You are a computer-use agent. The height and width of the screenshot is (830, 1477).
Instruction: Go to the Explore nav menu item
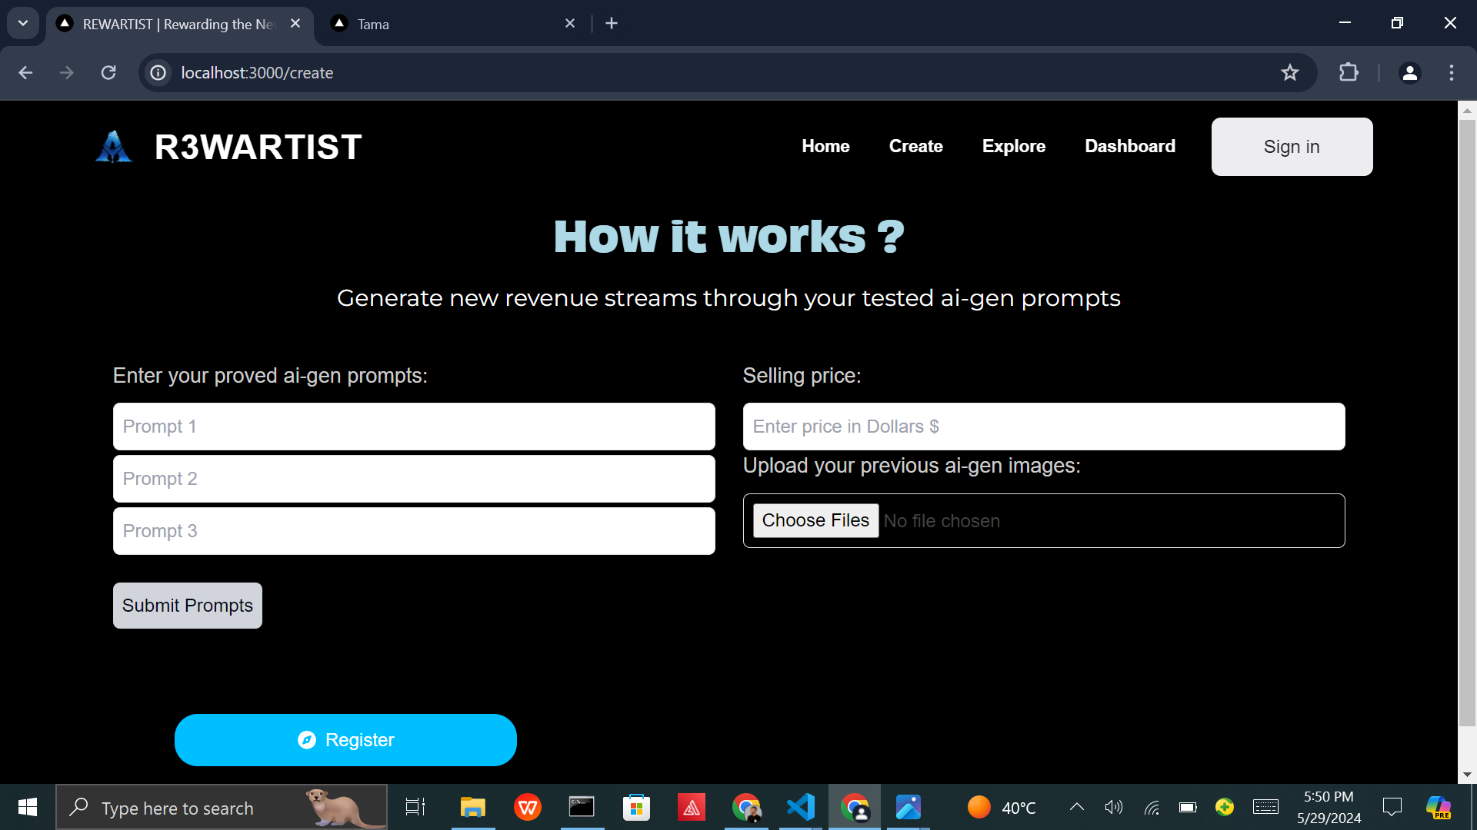click(x=1013, y=146)
